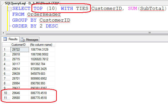
Task: Select row header 8 in results
Action: point(6,83)
